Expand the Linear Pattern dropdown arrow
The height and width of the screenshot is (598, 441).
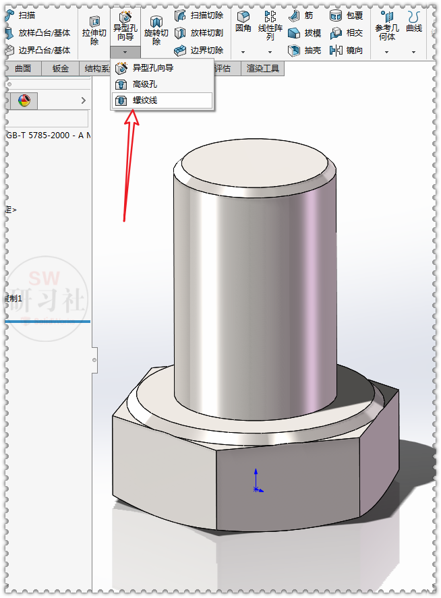pyautogui.click(x=270, y=52)
